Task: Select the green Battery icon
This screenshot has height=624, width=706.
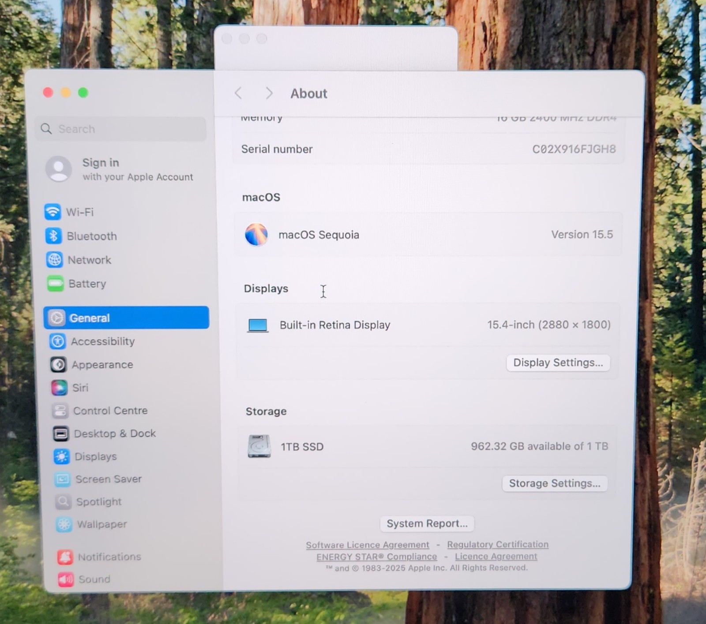Action: [56, 284]
